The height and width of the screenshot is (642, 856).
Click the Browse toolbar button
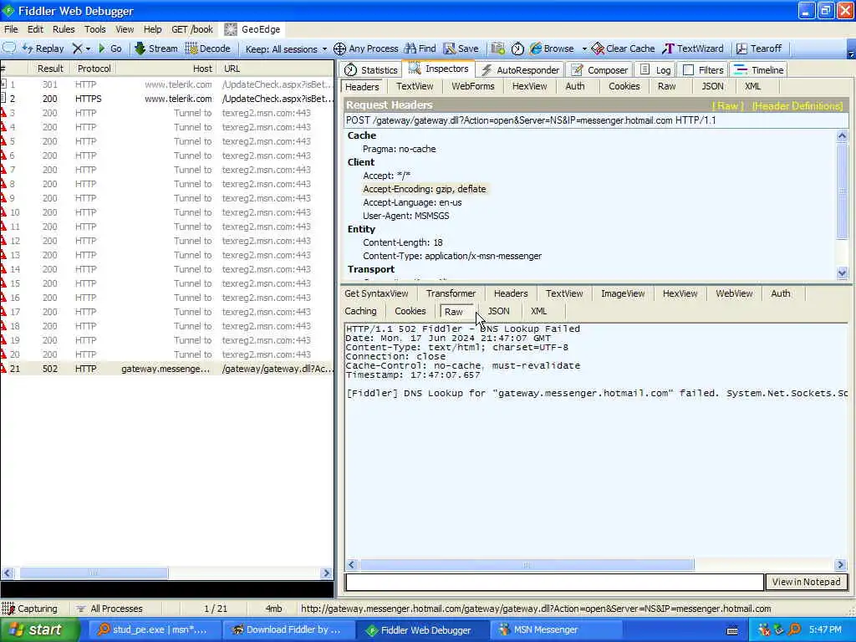[552, 48]
